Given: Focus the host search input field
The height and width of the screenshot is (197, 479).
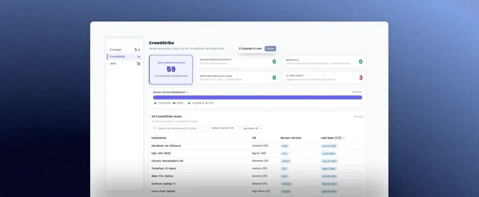Looking at the screenshot, I should (179, 128).
